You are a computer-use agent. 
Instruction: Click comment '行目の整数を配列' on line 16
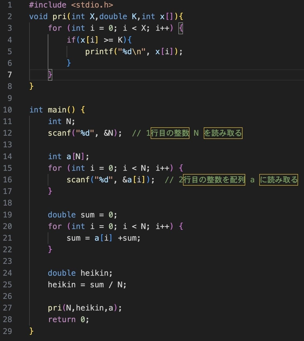[x=214, y=180]
